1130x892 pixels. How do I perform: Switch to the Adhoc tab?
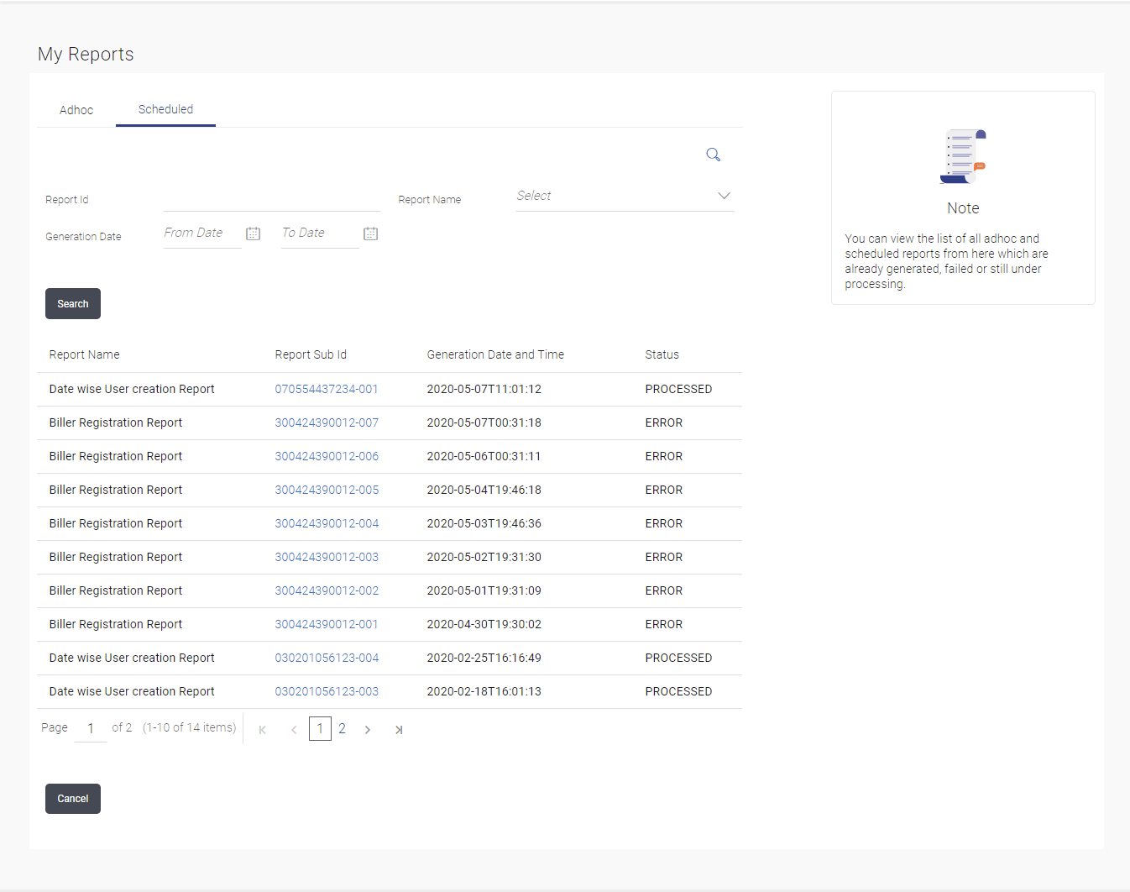click(x=76, y=110)
